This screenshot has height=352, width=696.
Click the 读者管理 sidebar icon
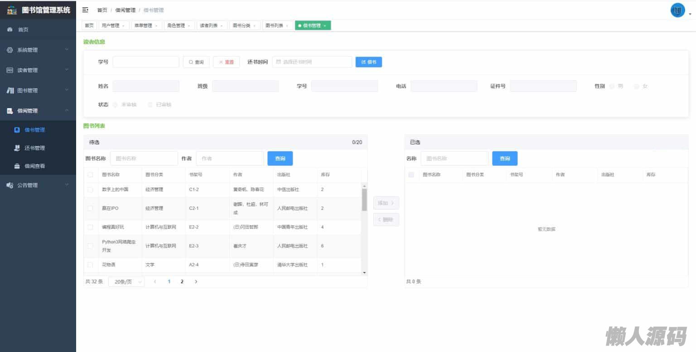tap(10, 70)
